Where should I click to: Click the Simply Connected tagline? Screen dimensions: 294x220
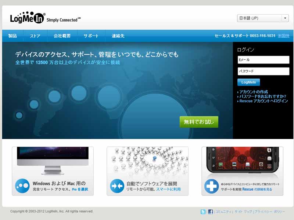point(64,20)
